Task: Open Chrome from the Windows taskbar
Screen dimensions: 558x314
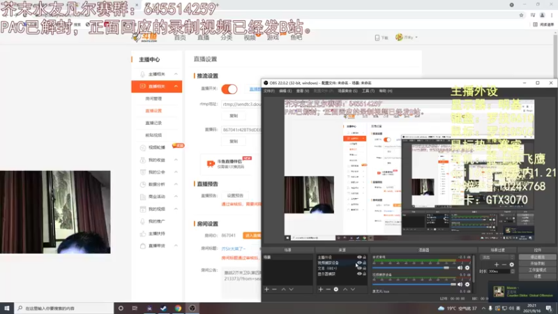Action: (x=178, y=308)
